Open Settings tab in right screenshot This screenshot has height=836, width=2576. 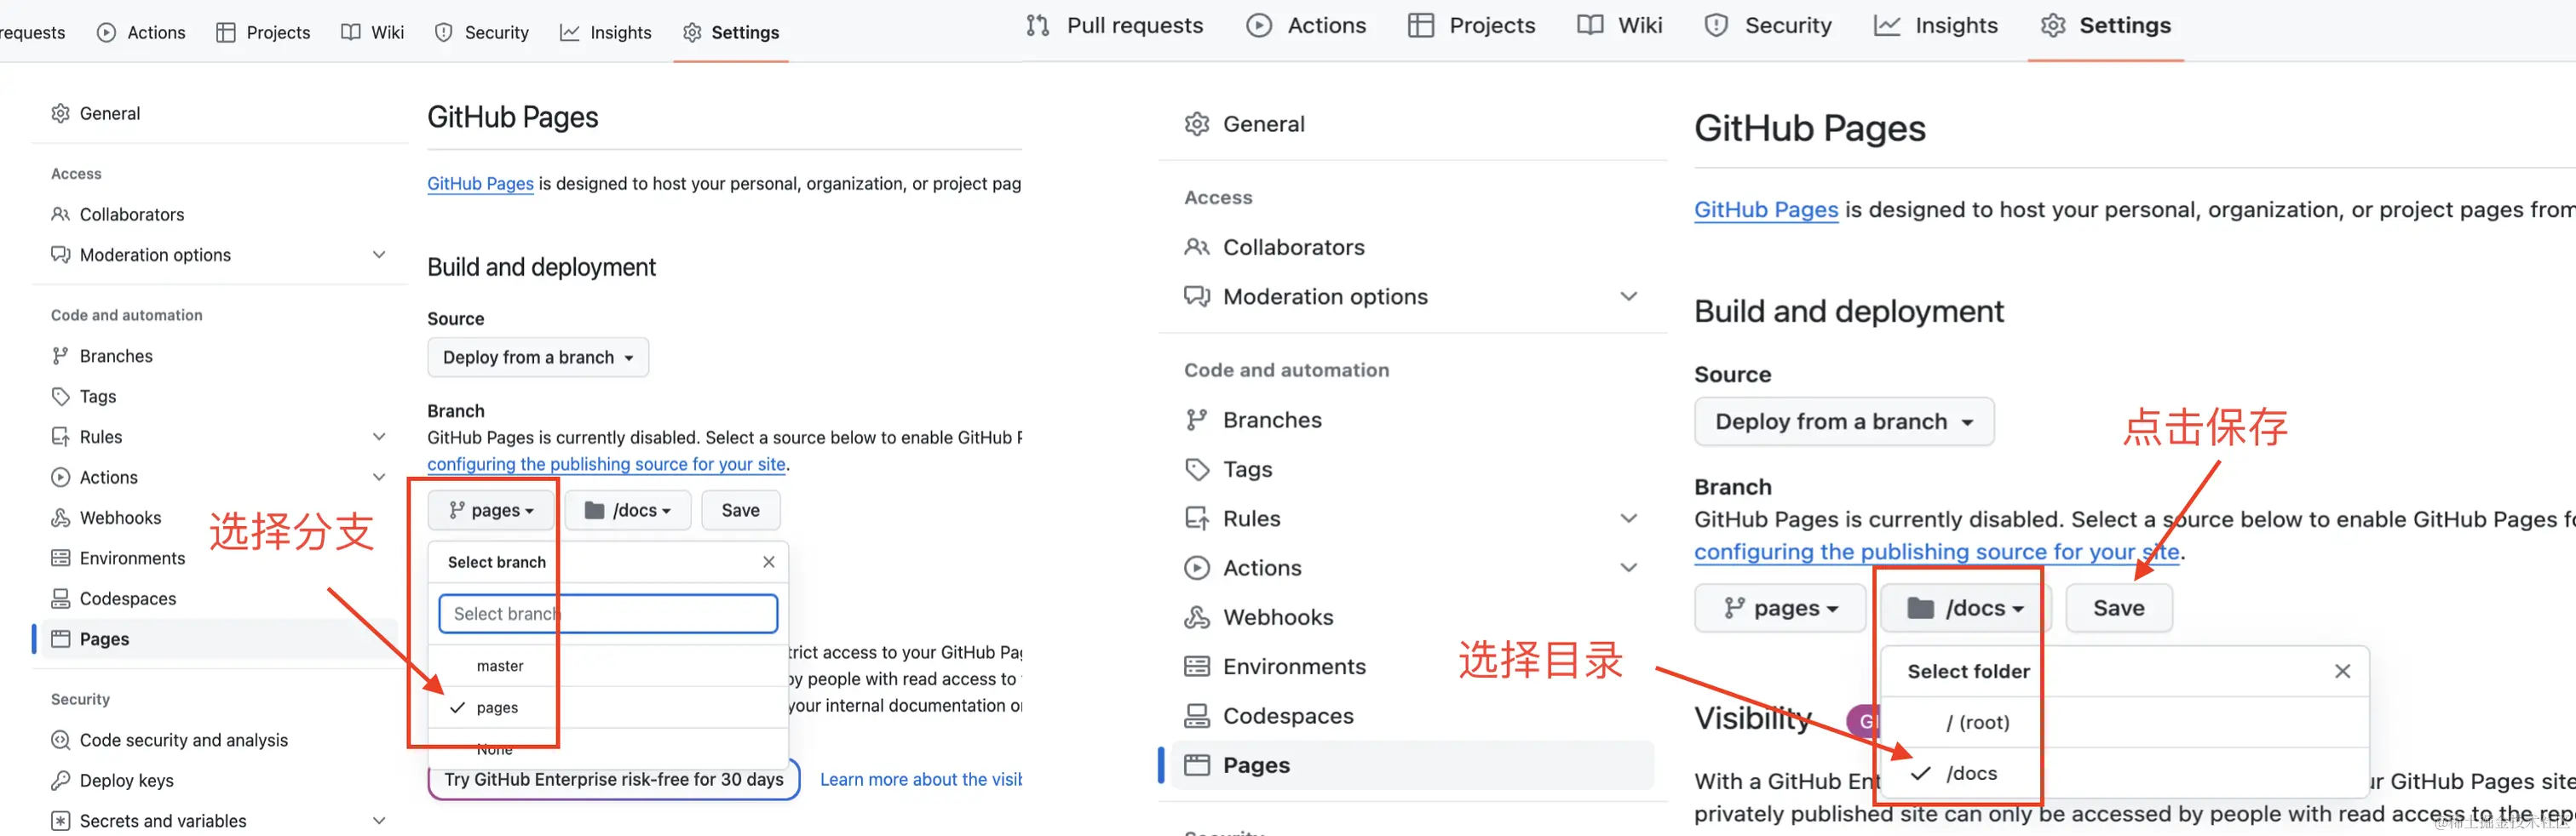[x=2106, y=25]
